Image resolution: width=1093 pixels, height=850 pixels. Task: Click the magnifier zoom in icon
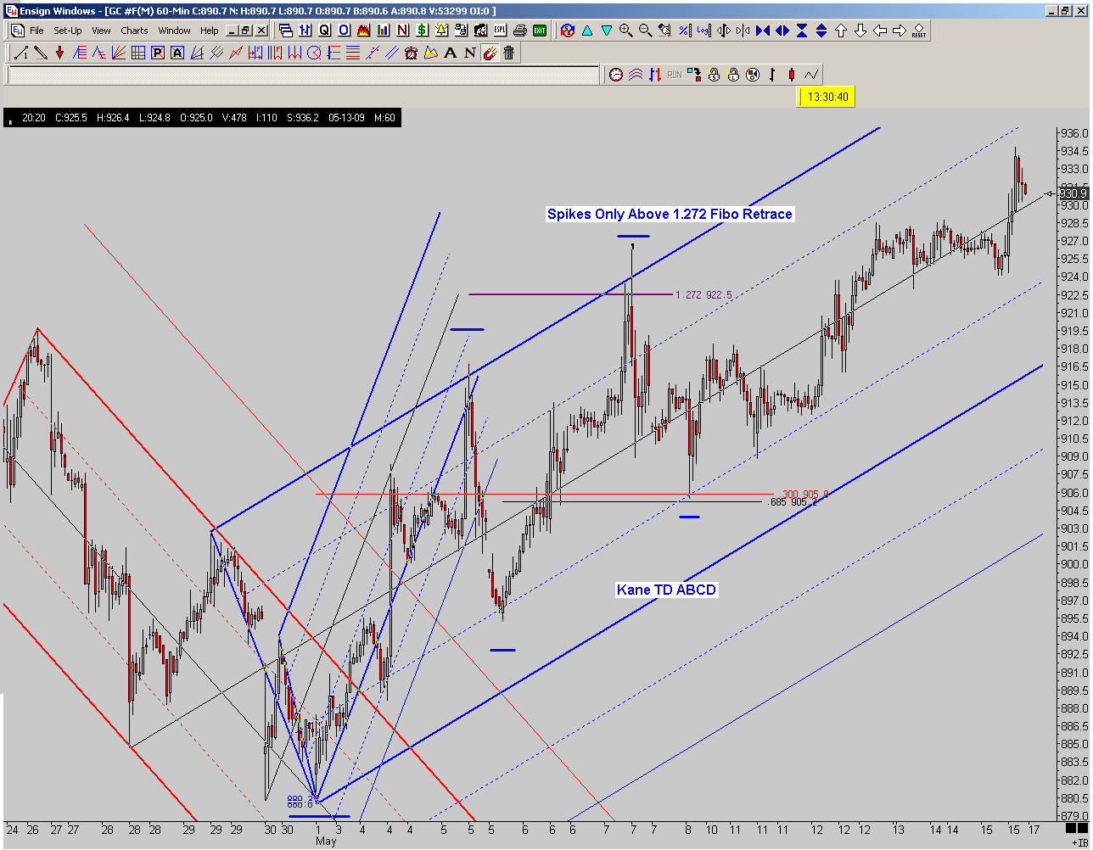coord(626,31)
